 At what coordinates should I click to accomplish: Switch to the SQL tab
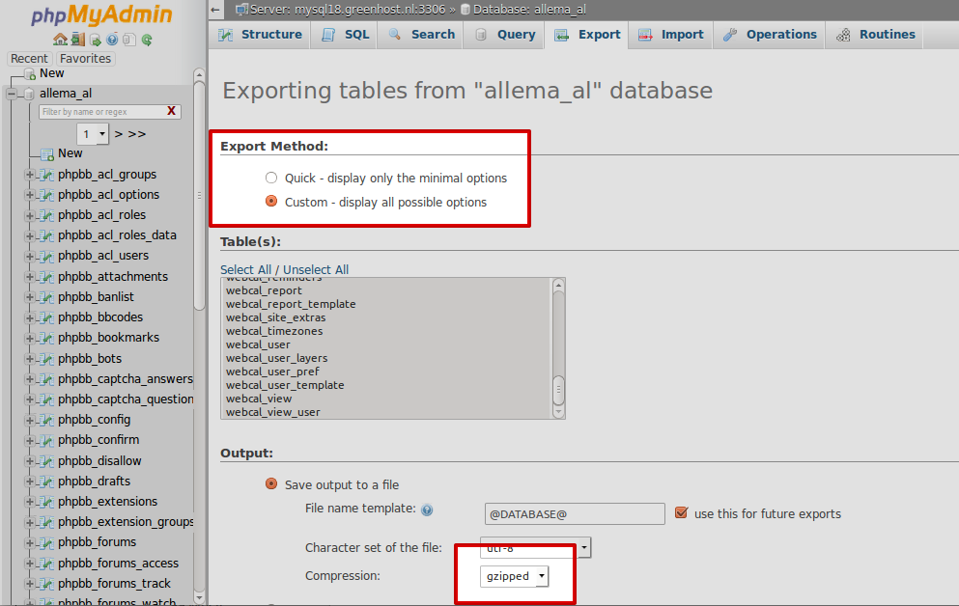[346, 35]
